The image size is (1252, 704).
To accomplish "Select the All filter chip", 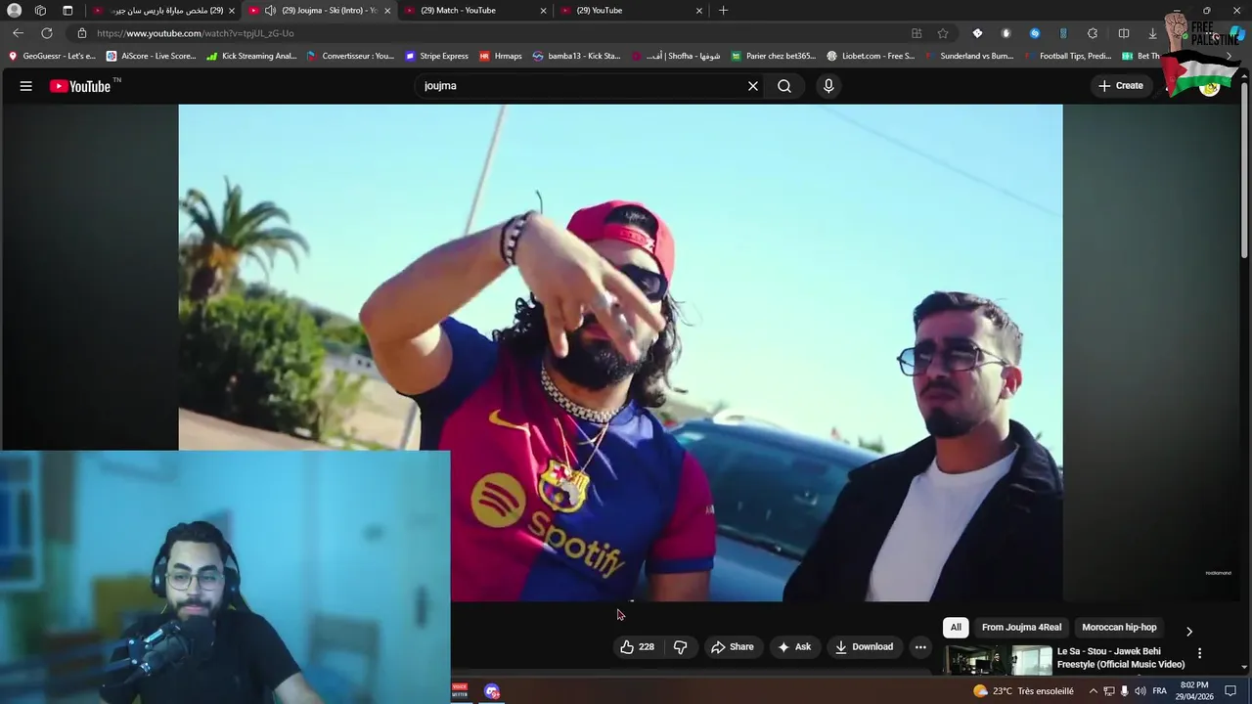I will pos(956,628).
